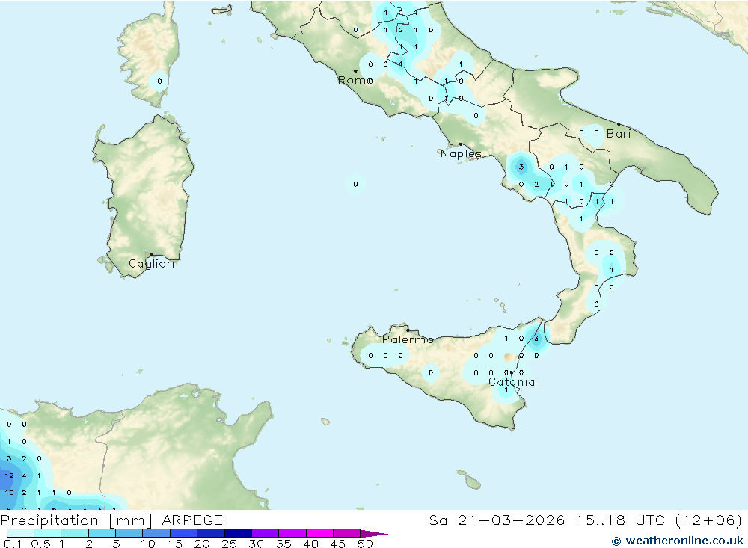This screenshot has height=548, width=748.
Task: Click the Sa 21-03-2026 forecast timestamp
Action: point(585,520)
